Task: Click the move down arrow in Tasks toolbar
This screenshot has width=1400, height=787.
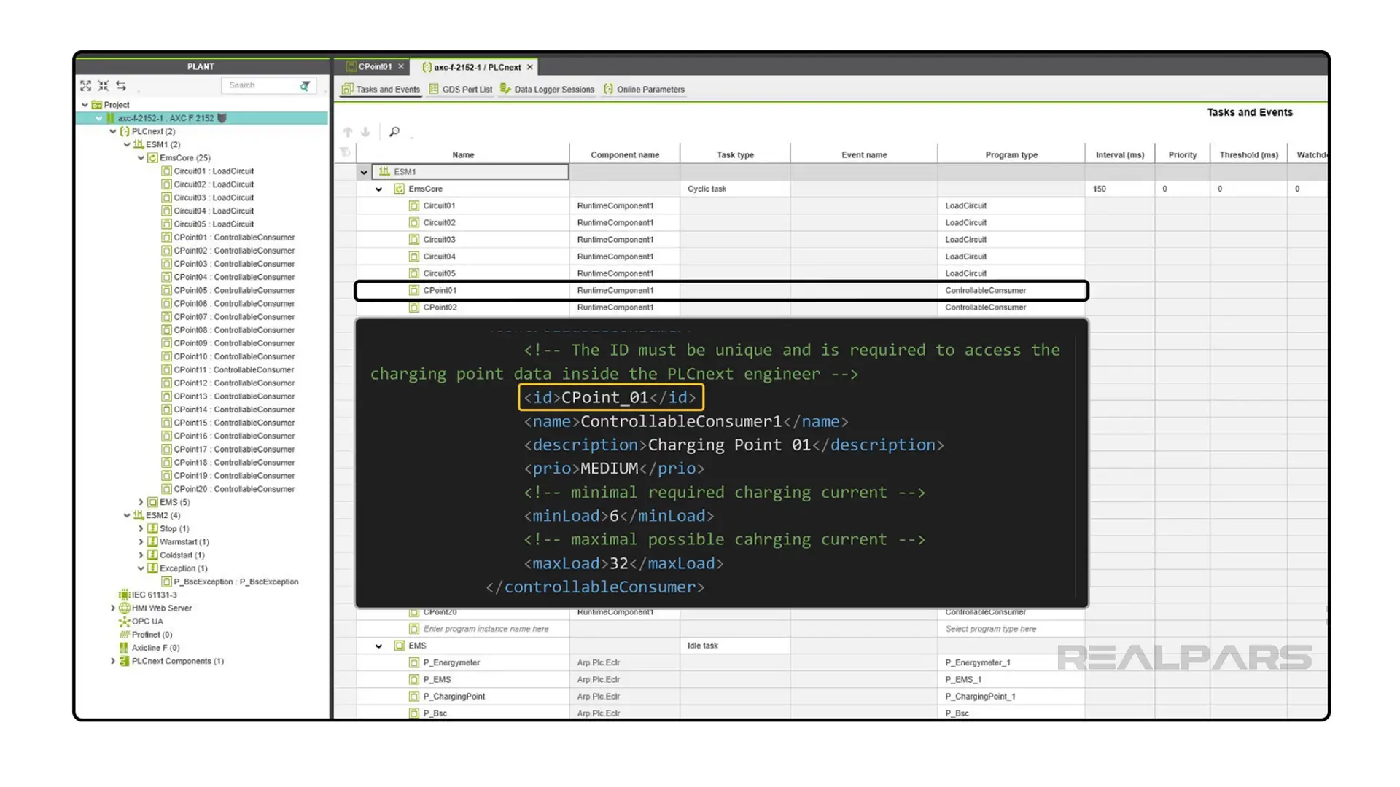Action: click(365, 132)
